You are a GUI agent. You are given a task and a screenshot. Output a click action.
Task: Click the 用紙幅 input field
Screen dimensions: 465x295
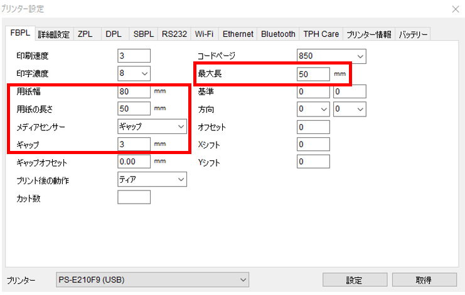point(134,91)
